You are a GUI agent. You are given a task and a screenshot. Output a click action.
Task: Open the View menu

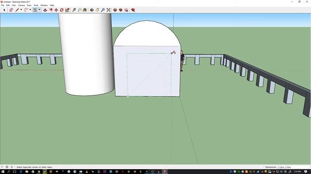point(14,5)
